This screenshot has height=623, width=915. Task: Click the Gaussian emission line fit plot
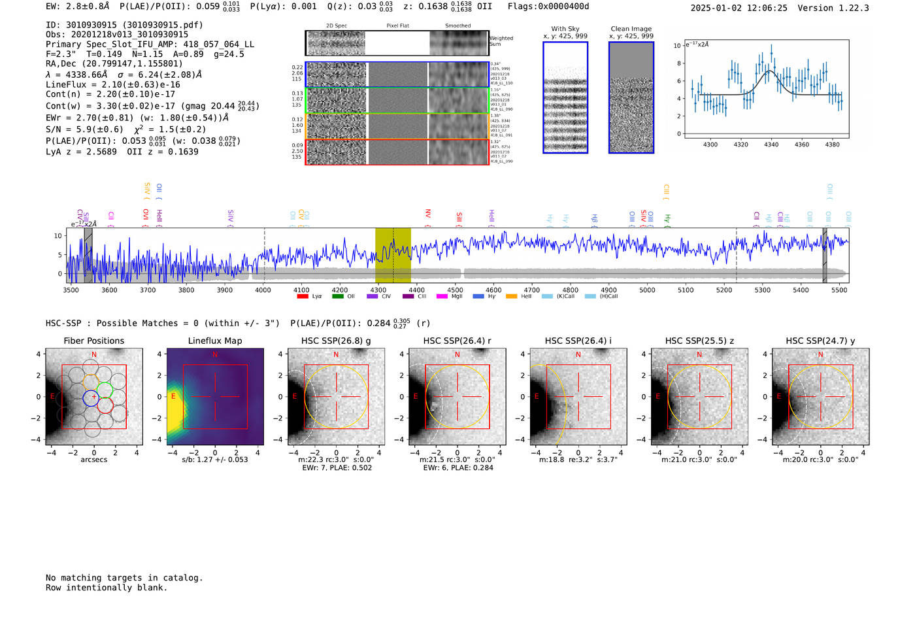coord(766,89)
